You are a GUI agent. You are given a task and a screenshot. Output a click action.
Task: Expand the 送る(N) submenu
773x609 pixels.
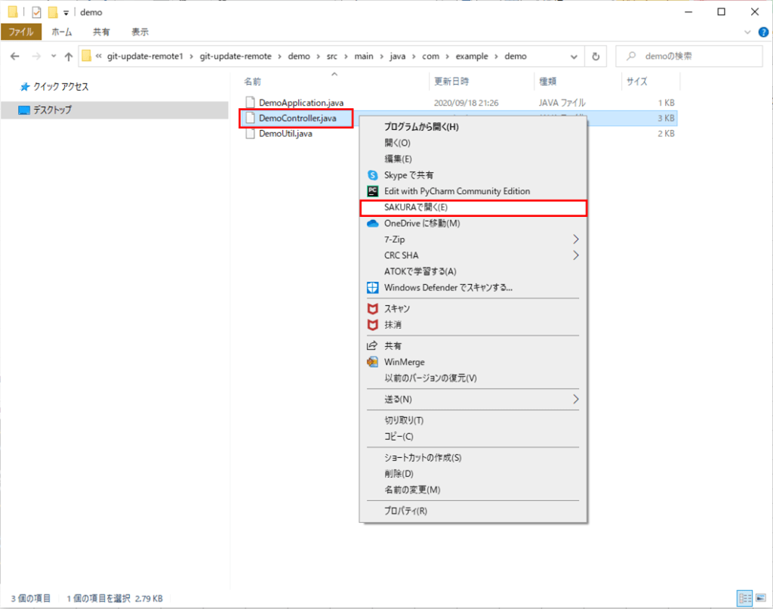[576, 399]
